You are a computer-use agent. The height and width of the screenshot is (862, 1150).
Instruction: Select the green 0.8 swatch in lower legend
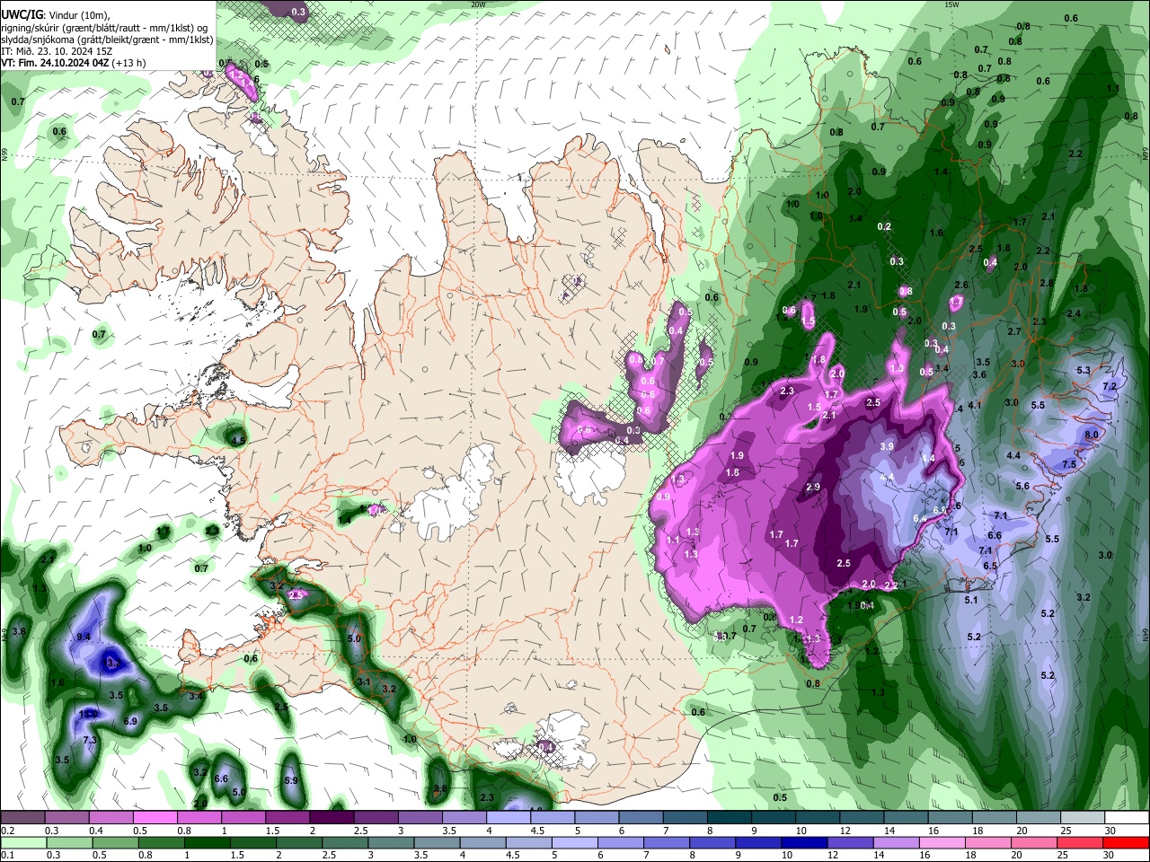[x=161, y=842]
